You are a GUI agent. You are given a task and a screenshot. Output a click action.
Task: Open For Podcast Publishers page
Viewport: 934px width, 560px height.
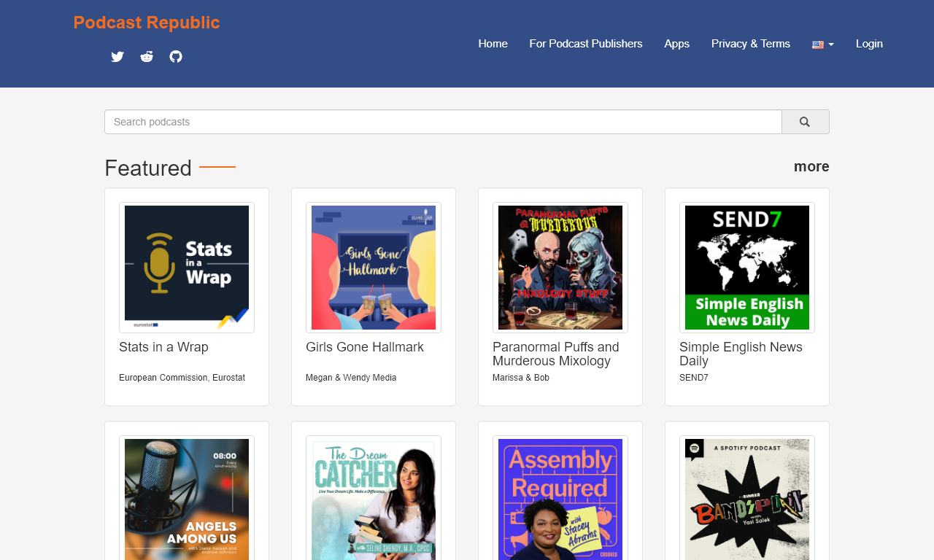pyautogui.click(x=586, y=44)
